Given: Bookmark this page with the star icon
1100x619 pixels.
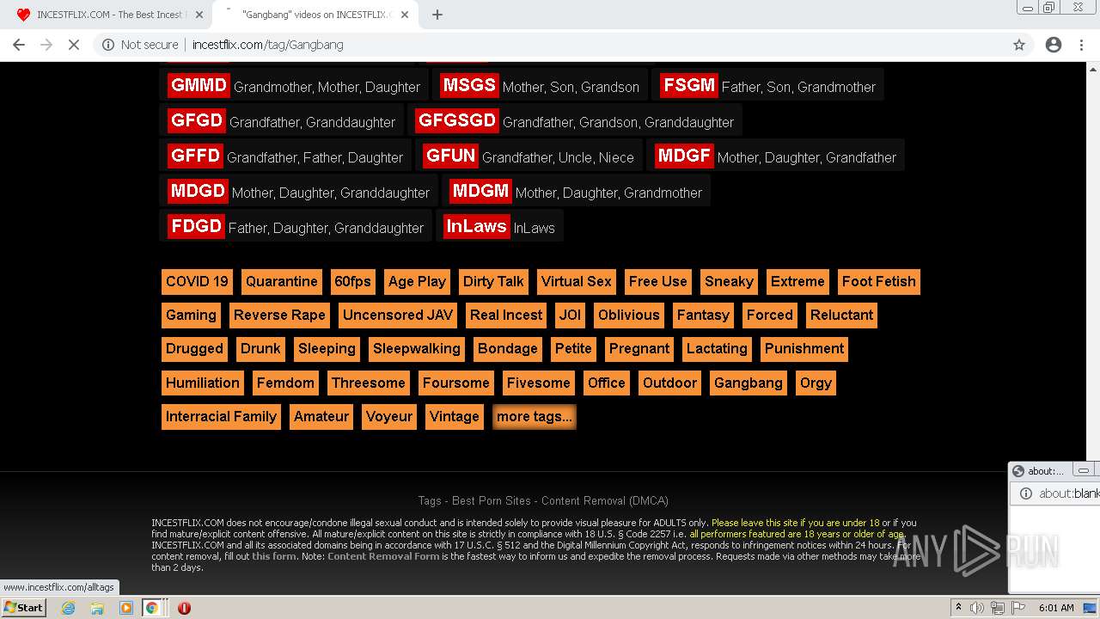Looking at the screenshot, I should (x=1019, y=45).
